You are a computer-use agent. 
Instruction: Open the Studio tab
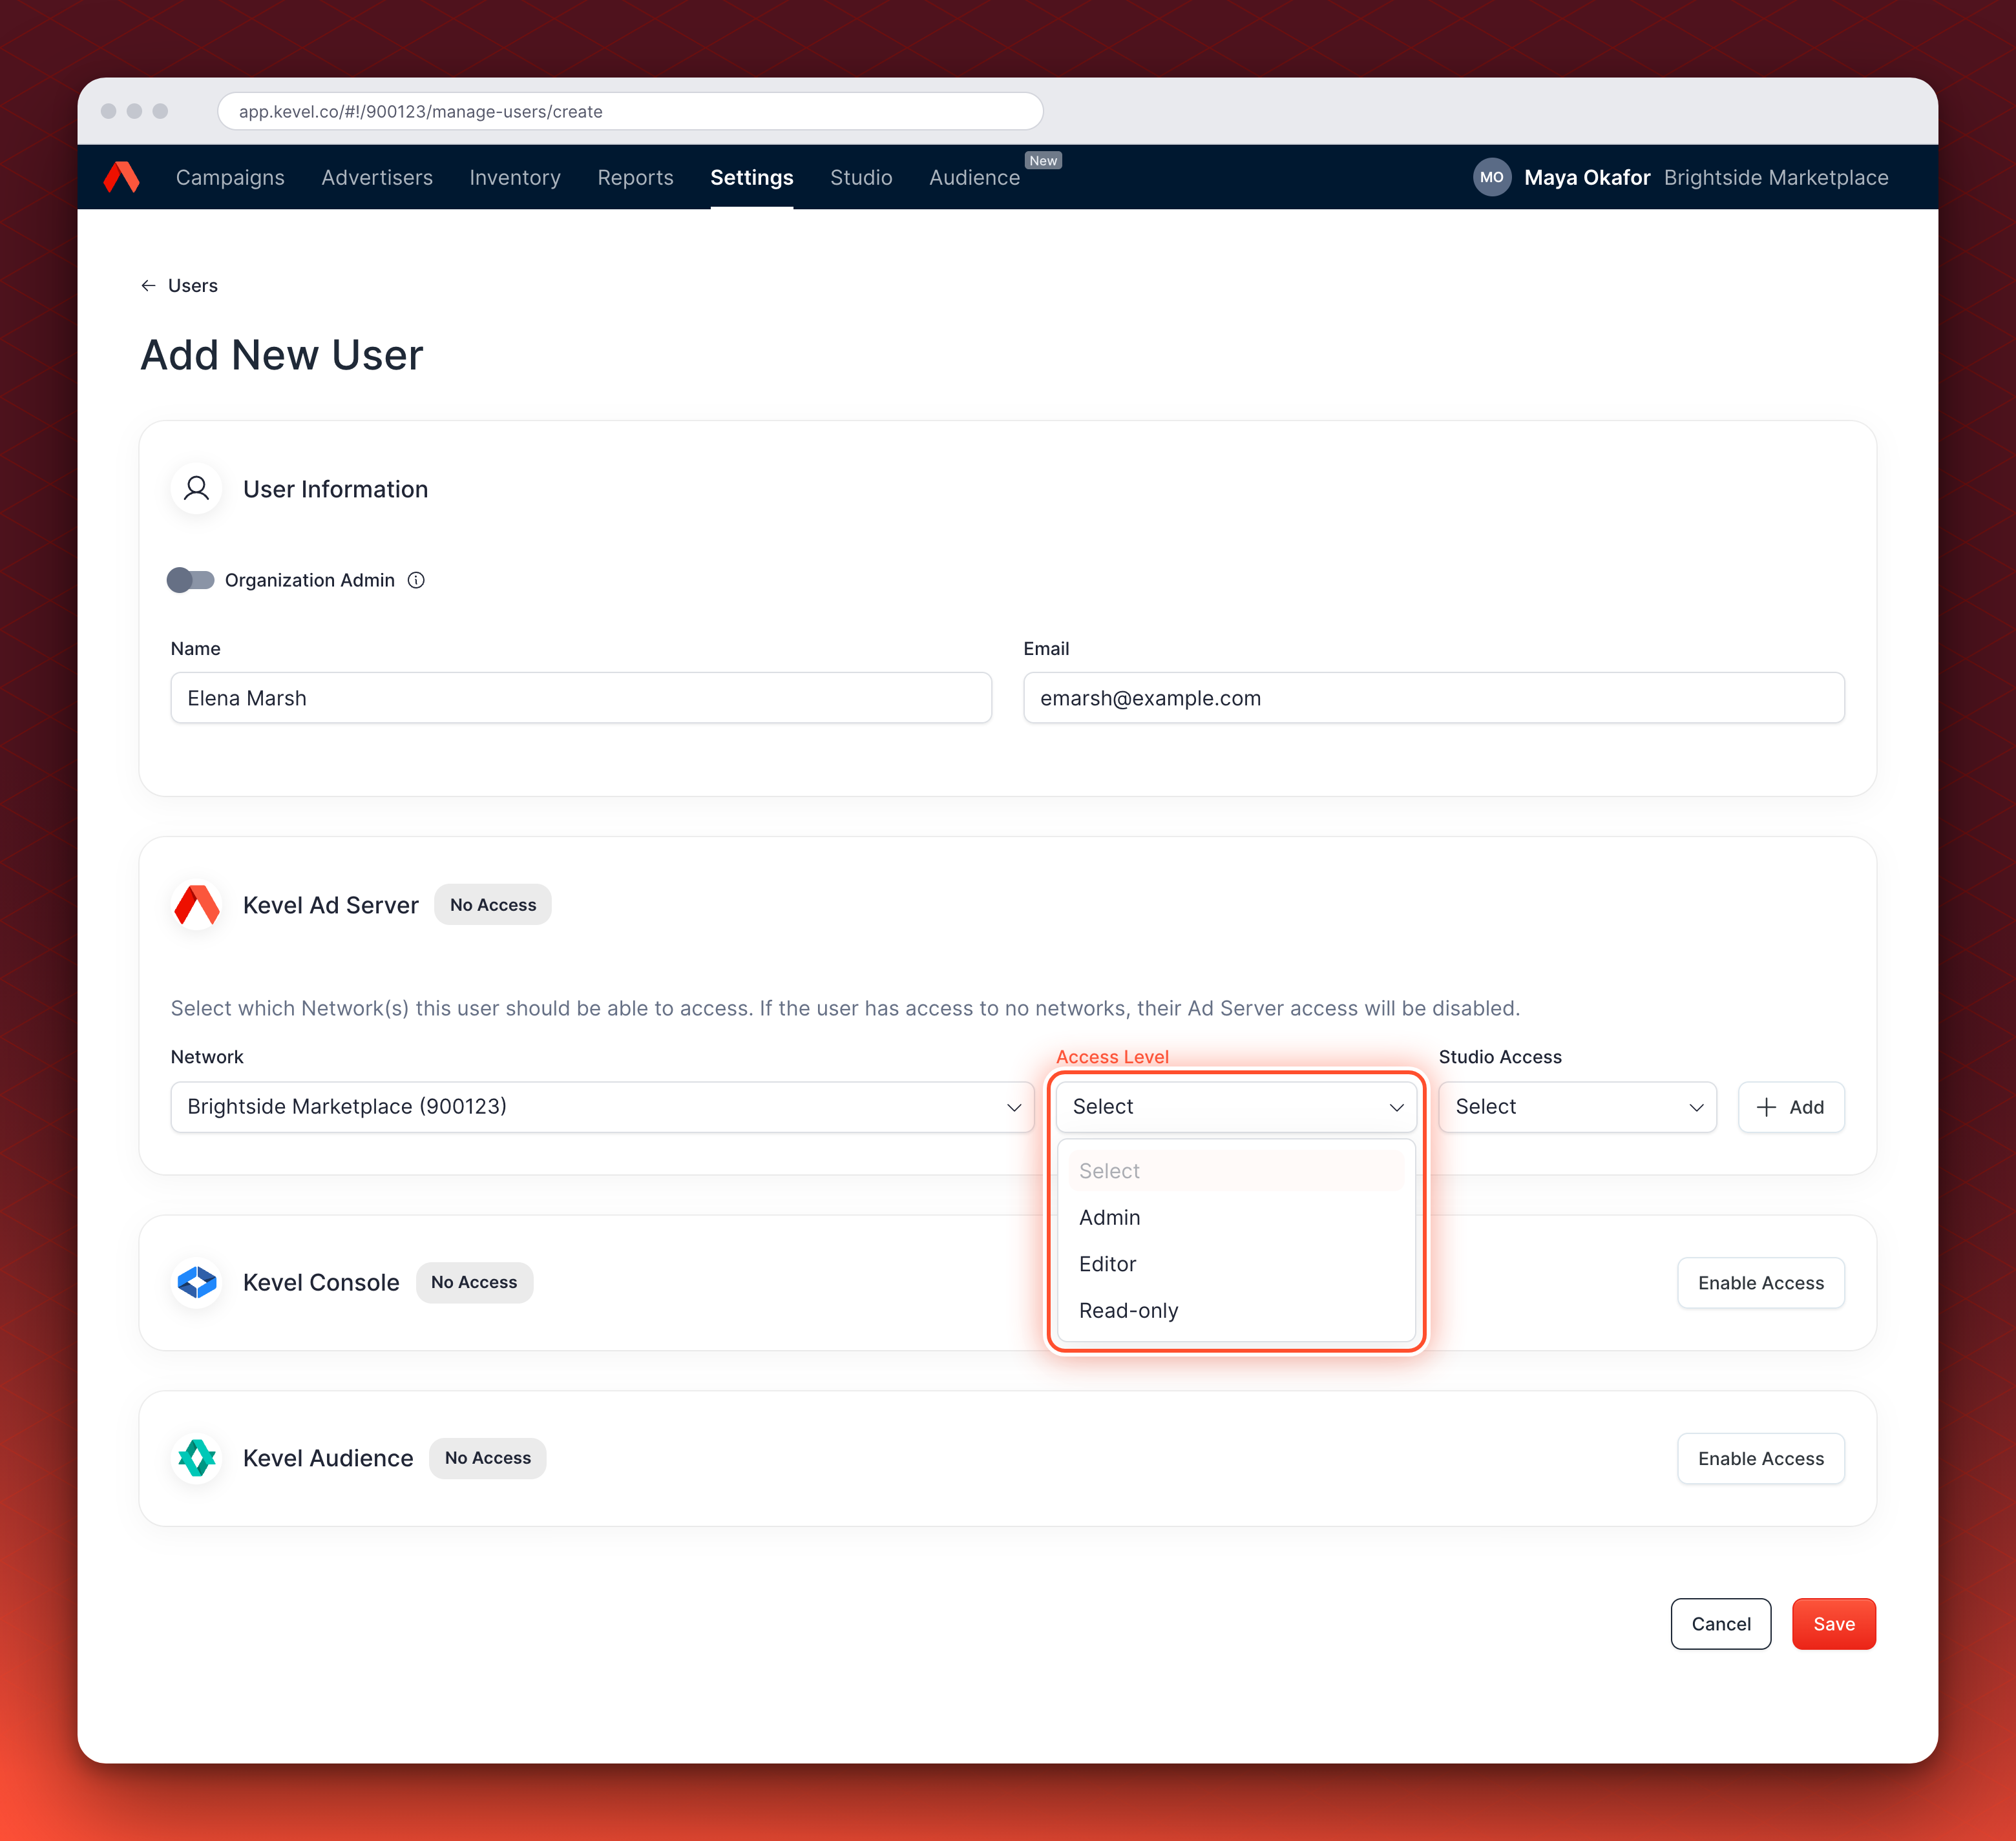(861, 178)
